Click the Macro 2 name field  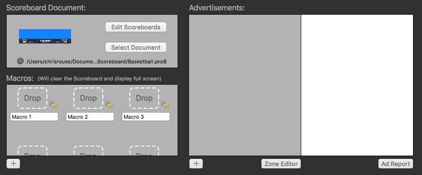(x=90, y=117)
